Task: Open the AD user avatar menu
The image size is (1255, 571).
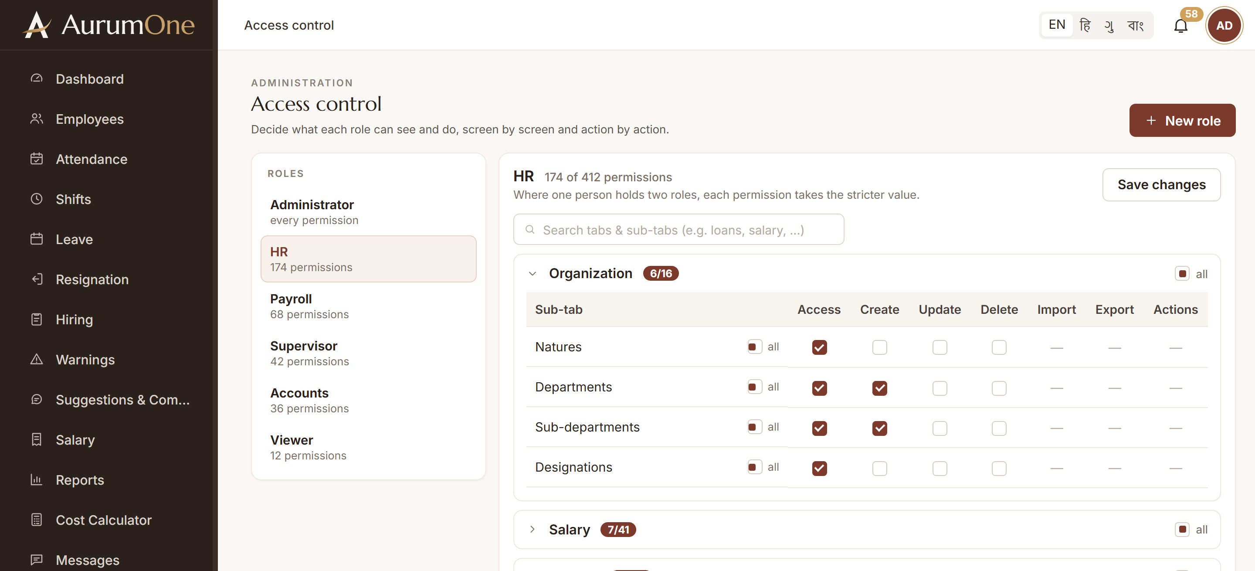Action: coord(1224,25)
